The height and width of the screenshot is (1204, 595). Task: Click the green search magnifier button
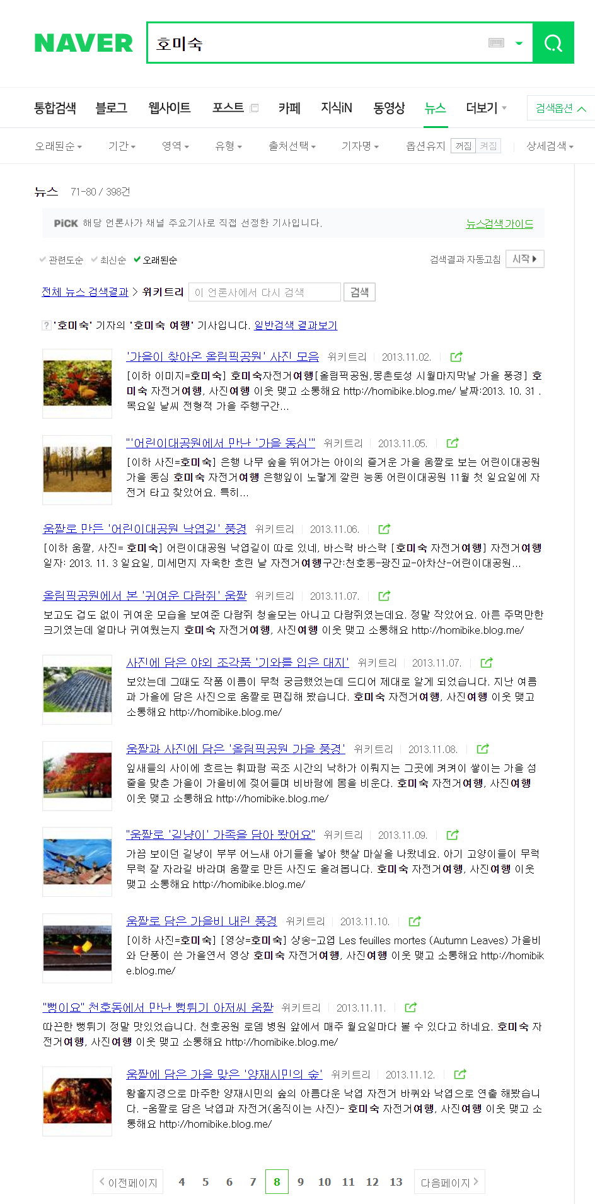(553, 43)
